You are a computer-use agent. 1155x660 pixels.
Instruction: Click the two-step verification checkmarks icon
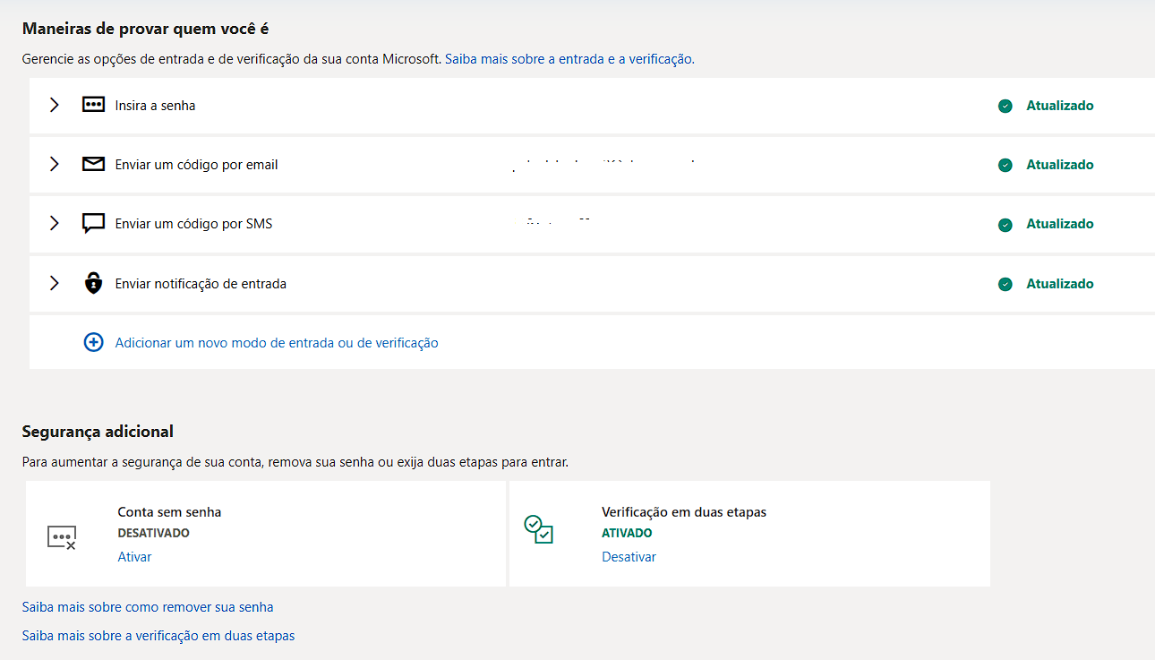coord(538,529)
